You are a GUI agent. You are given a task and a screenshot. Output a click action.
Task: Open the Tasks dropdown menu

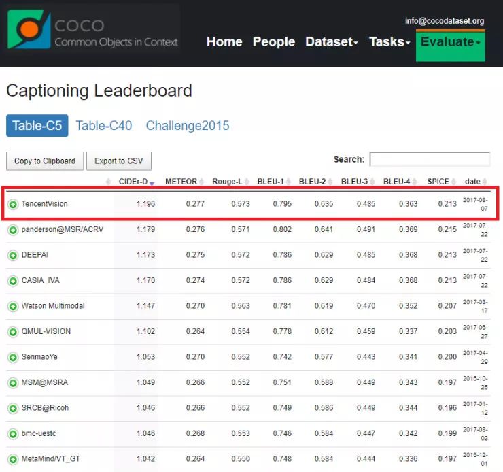pyautogui.click(x=389, y=41)
